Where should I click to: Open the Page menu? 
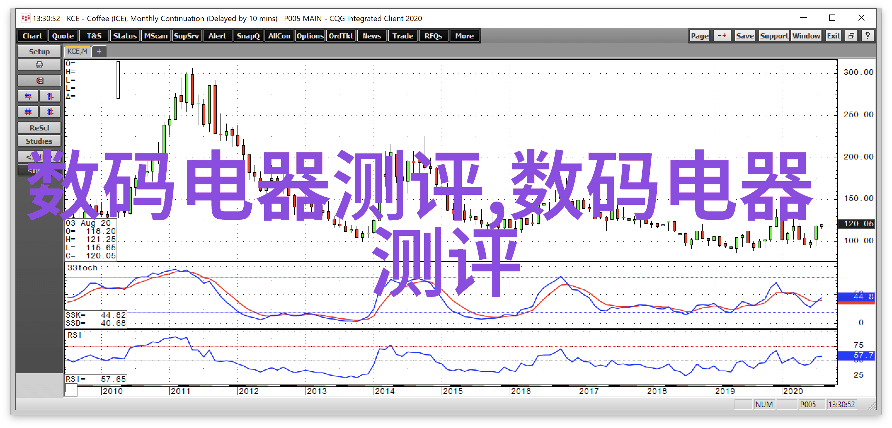(699, 36)
